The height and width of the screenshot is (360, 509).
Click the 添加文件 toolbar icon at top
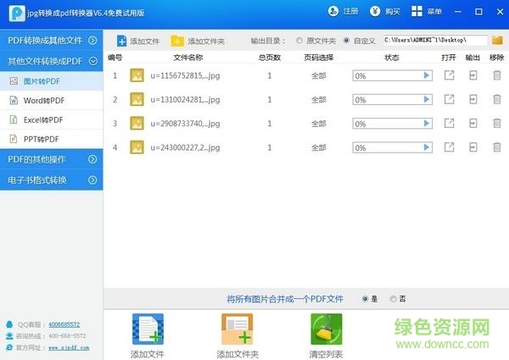[121, 41]
